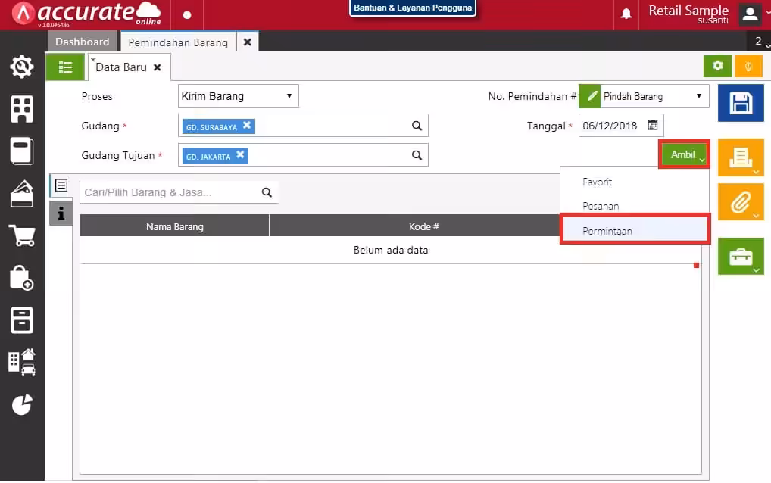This screenshot has height=483, width=771.
Task: Open the Proses Kirim Barang dropdown
Action: [x=239, y=96]
